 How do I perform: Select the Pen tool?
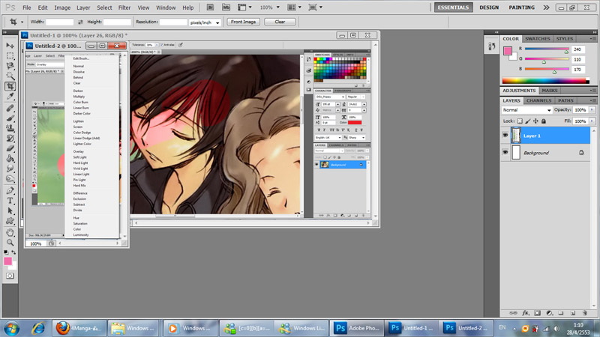(x=10, y=191)
